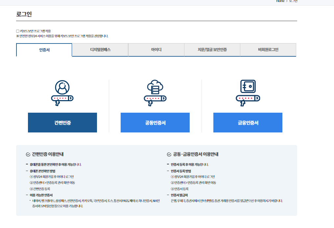Click the 간편인증 person icon
Viewport: 334px width, 228px height.
click(x=62, y=93)
